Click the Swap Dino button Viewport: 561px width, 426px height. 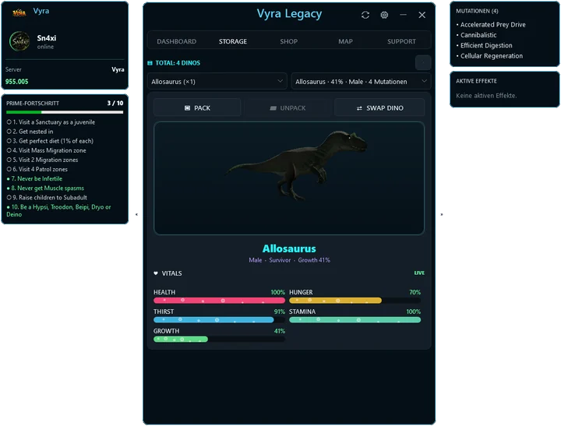379,108
